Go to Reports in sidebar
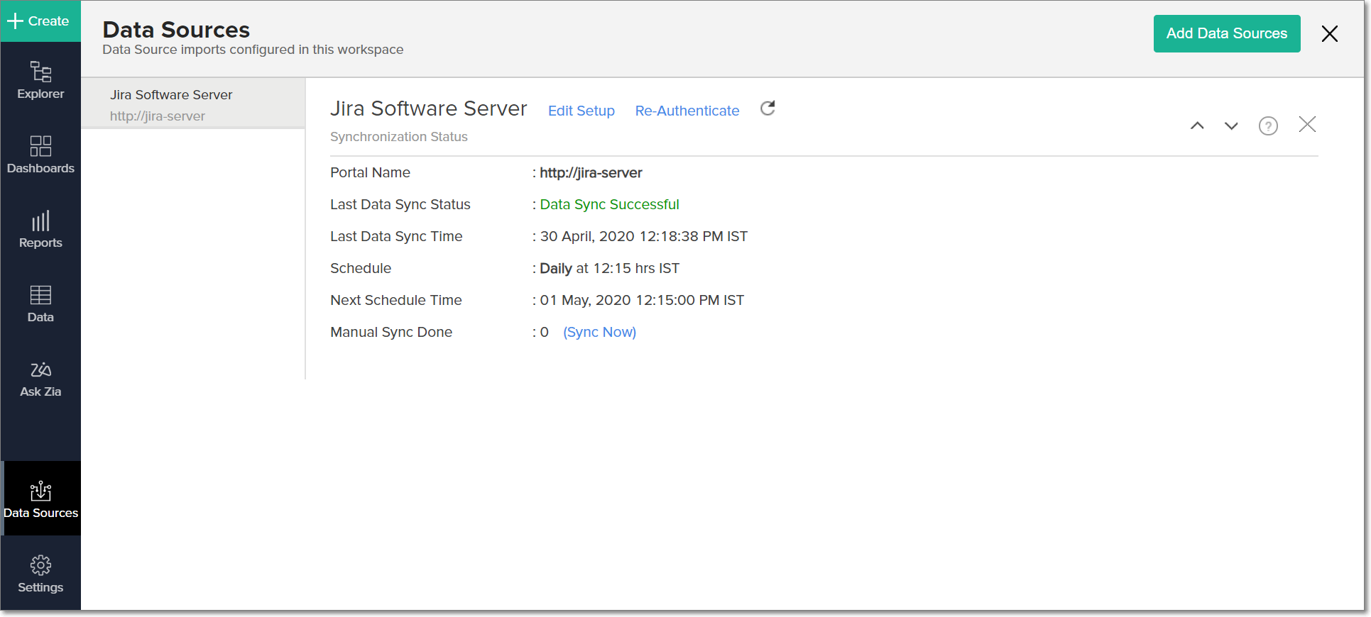Viewport: 1371px width, 617px height. (x=40, y=229)
